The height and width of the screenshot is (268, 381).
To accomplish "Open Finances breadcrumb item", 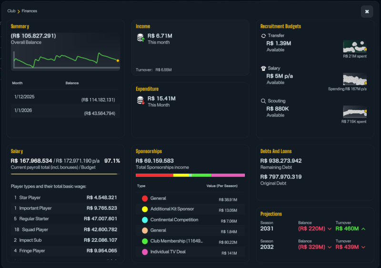I will point(30,11).
